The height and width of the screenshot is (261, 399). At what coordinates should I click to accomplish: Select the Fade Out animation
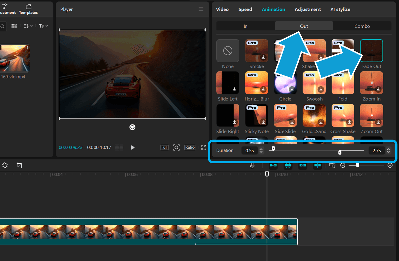[371, 50]
